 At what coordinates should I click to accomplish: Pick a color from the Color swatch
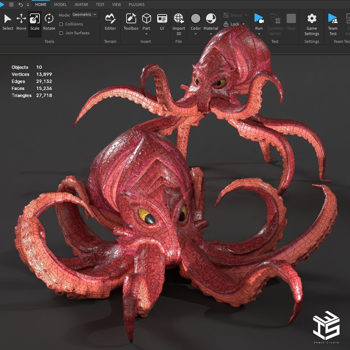click(196, 18)
